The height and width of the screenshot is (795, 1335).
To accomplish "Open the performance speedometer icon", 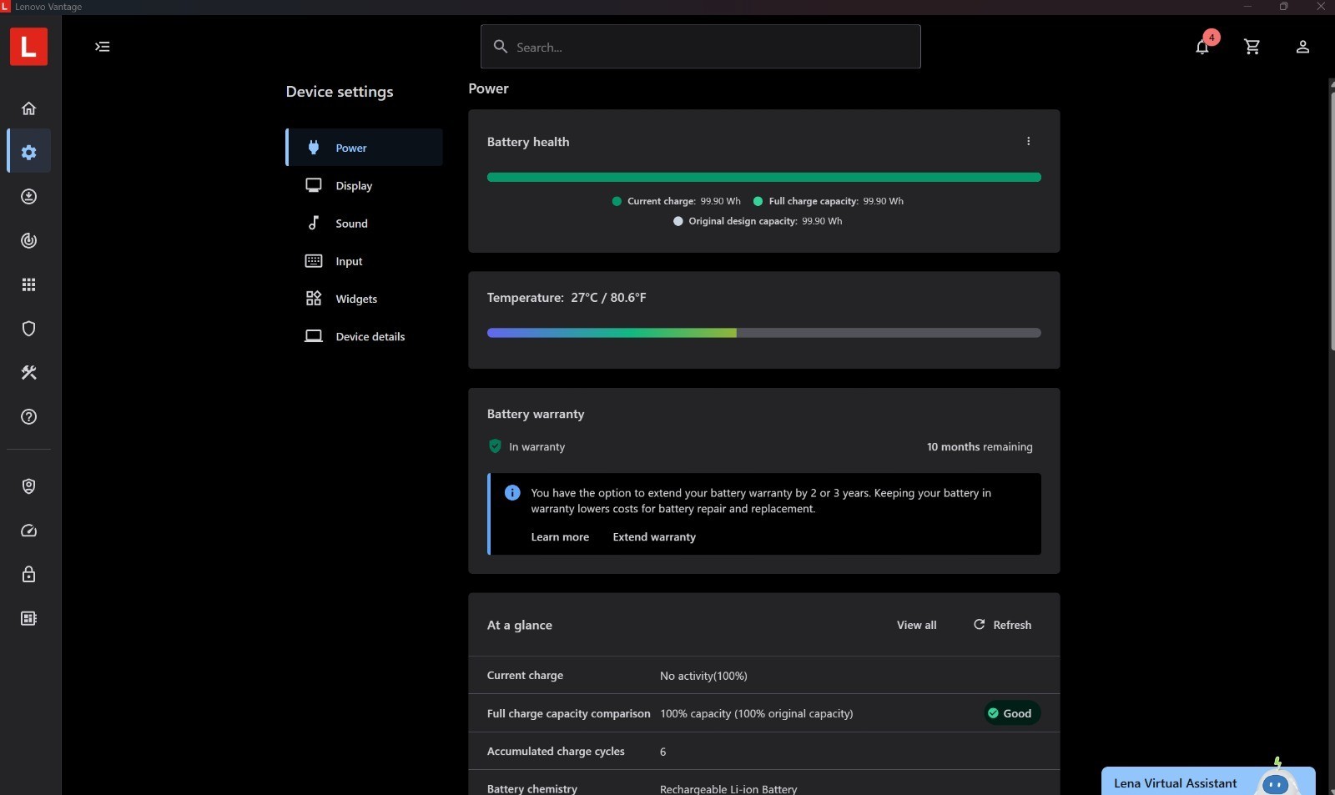I will click(28, 531).
